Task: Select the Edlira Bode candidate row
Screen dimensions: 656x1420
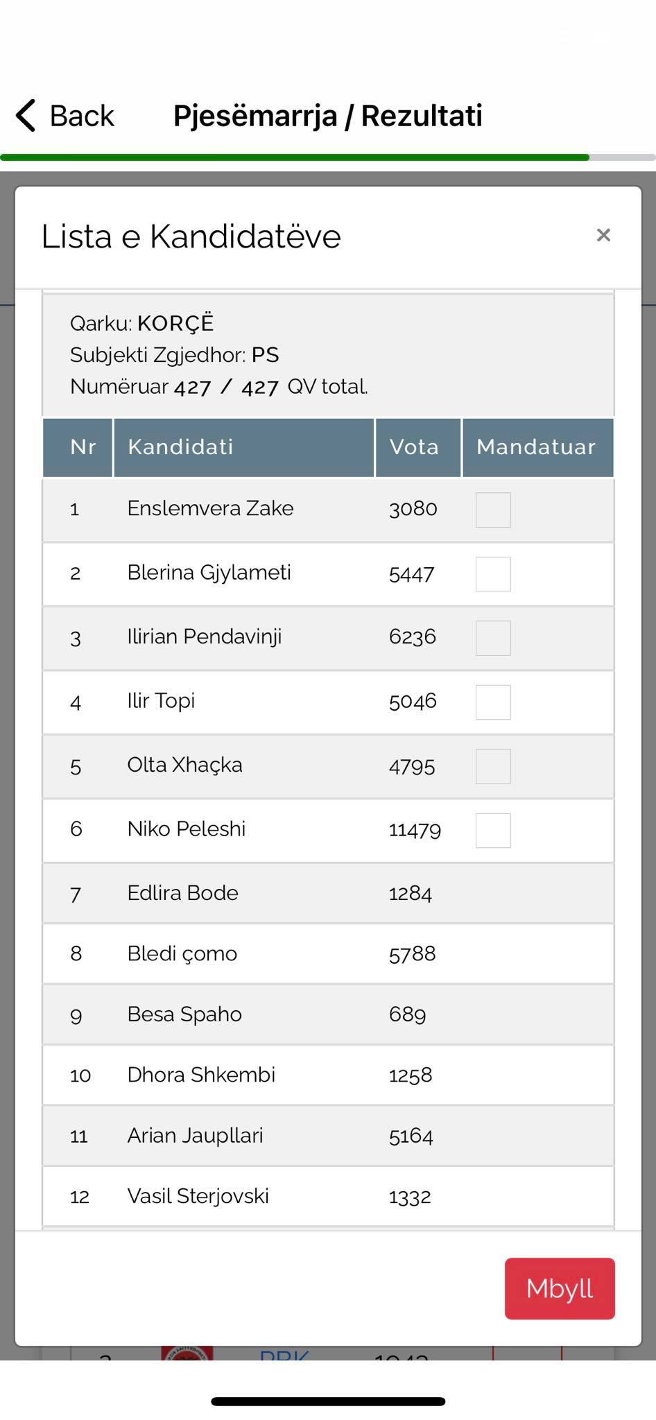Action: (x=328, y=893)
